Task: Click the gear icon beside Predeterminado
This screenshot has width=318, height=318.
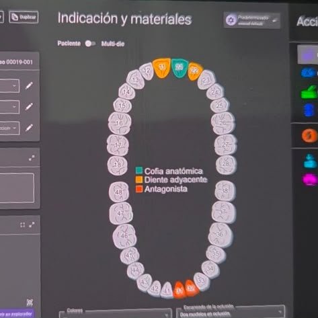Action: tap(231, 20)
